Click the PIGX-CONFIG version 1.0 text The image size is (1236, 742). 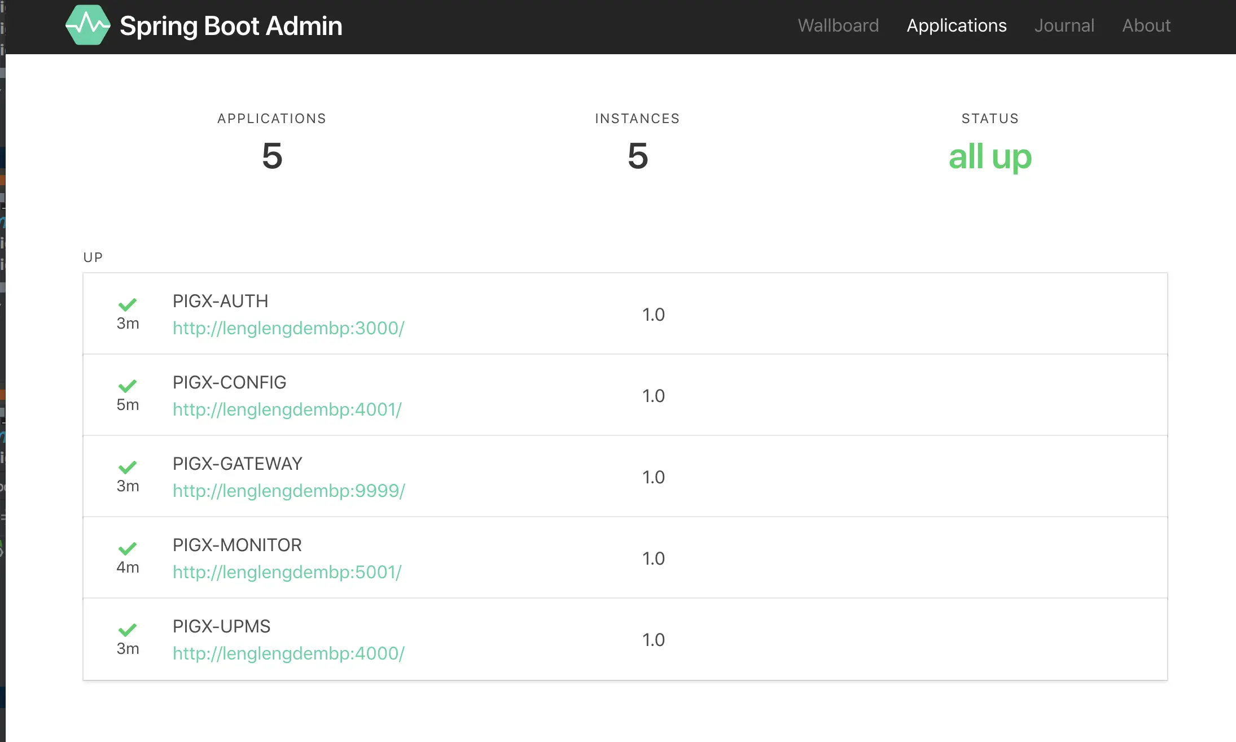click(654, 396)
